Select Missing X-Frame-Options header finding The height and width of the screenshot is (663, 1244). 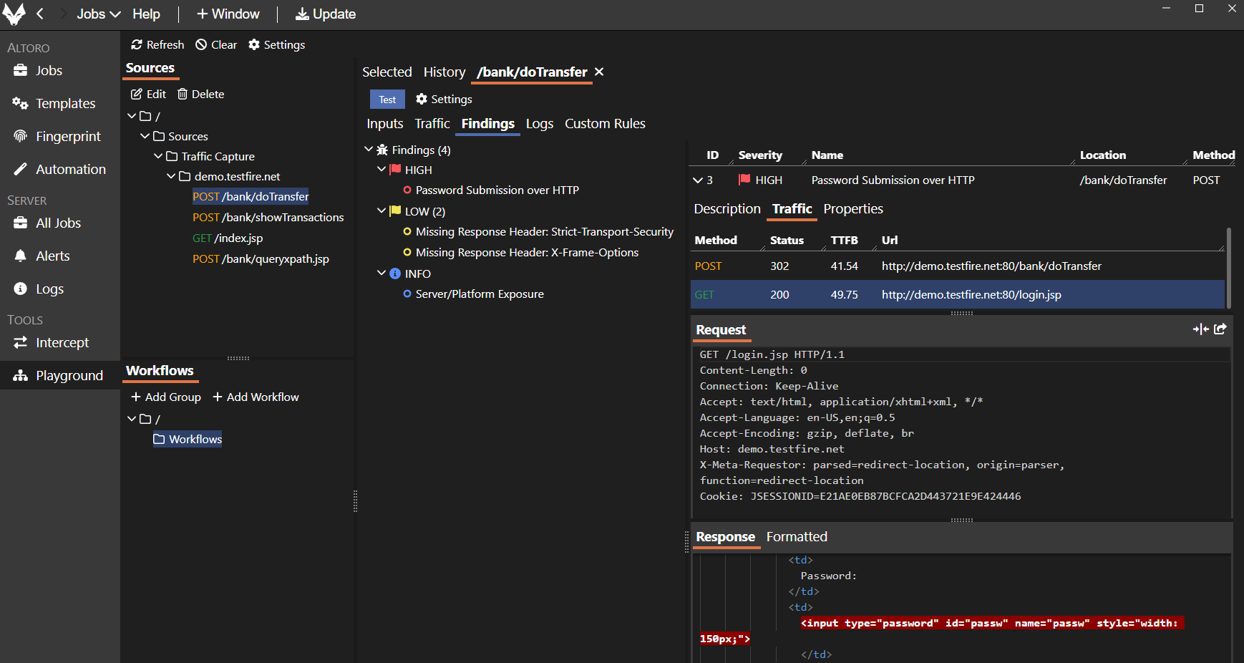[521, 252]
